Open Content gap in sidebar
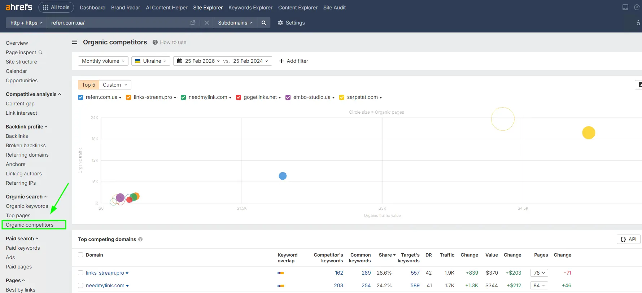 tap(20, 104)
